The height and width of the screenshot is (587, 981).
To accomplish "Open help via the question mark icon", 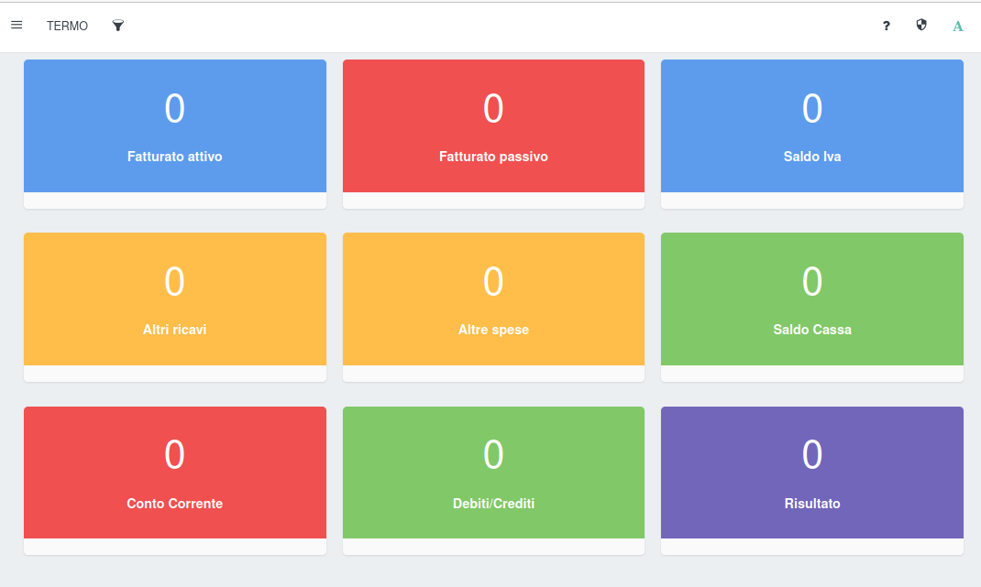I will [886, 26].
